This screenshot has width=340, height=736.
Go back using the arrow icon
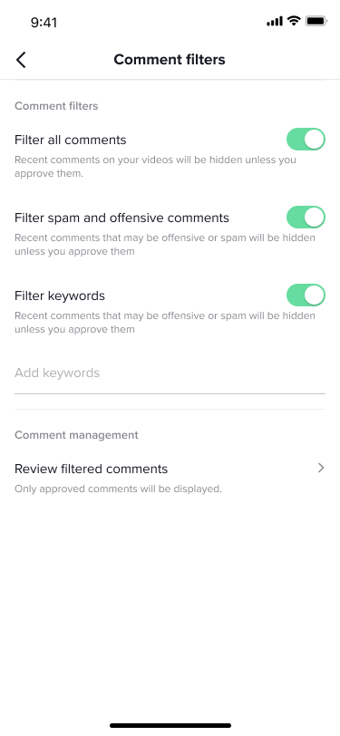(21, 60)
